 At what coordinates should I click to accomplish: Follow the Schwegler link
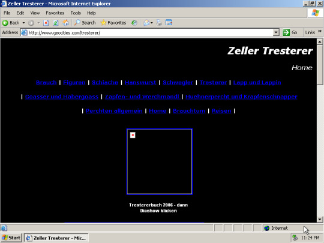pyautogui.click(x=178, y=82)
